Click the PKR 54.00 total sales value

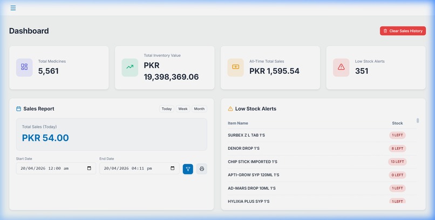(x=45, y=138)
